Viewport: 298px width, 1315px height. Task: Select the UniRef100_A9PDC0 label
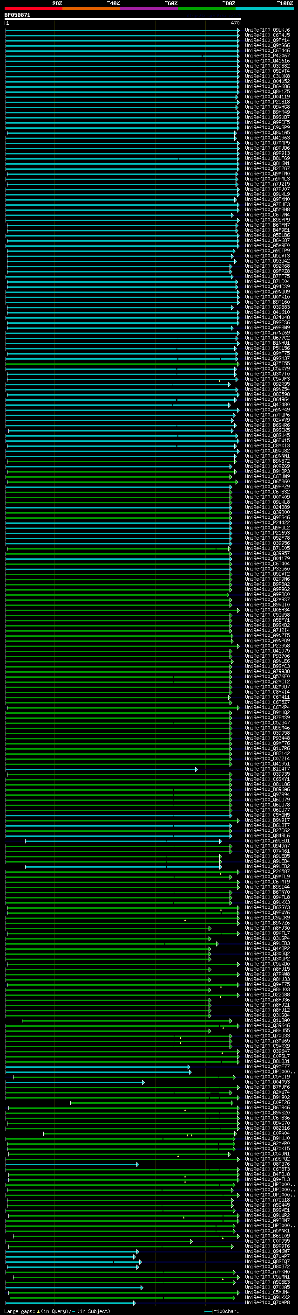coord(267,594)
